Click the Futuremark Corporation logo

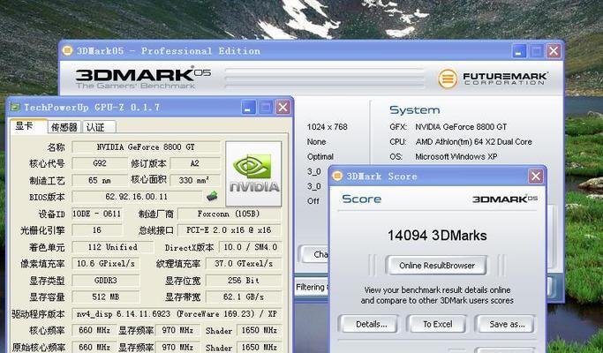[x=493, y=79]
